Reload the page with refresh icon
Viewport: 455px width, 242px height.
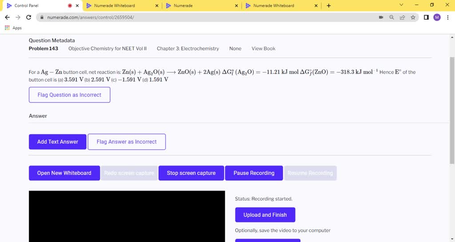(29, 17)
